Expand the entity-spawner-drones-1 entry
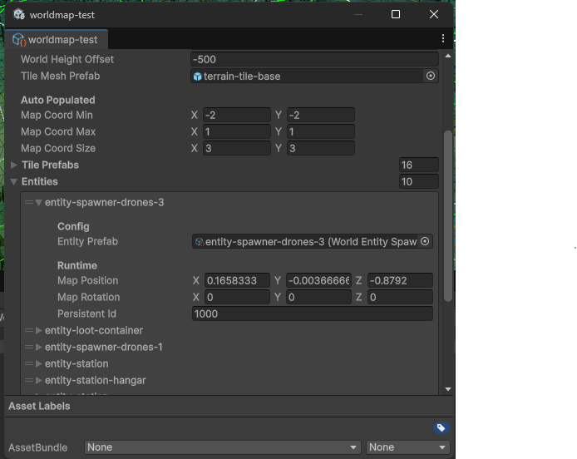 click(38, 347)
